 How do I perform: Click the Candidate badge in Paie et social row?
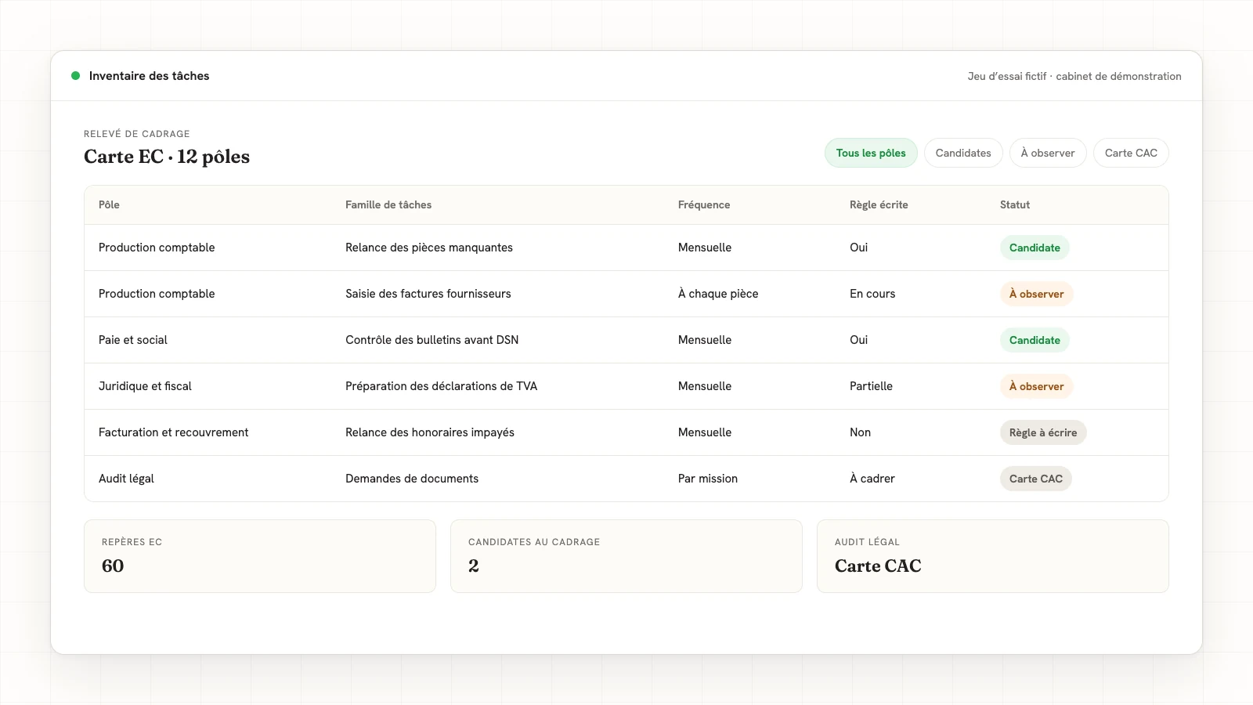click(1035, 340)
